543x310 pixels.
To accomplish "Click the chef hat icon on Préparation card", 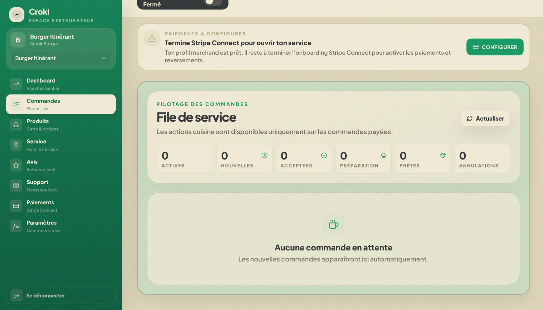I will point(383,155).
